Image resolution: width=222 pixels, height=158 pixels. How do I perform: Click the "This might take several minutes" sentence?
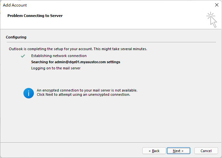coord(120,49)
